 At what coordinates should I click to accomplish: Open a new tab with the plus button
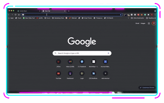(x=69, y=11)
